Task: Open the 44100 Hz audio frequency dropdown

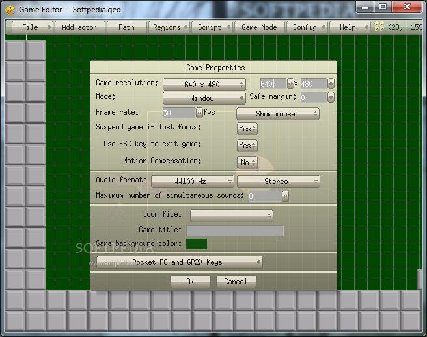Action: (x=192, y=182)
